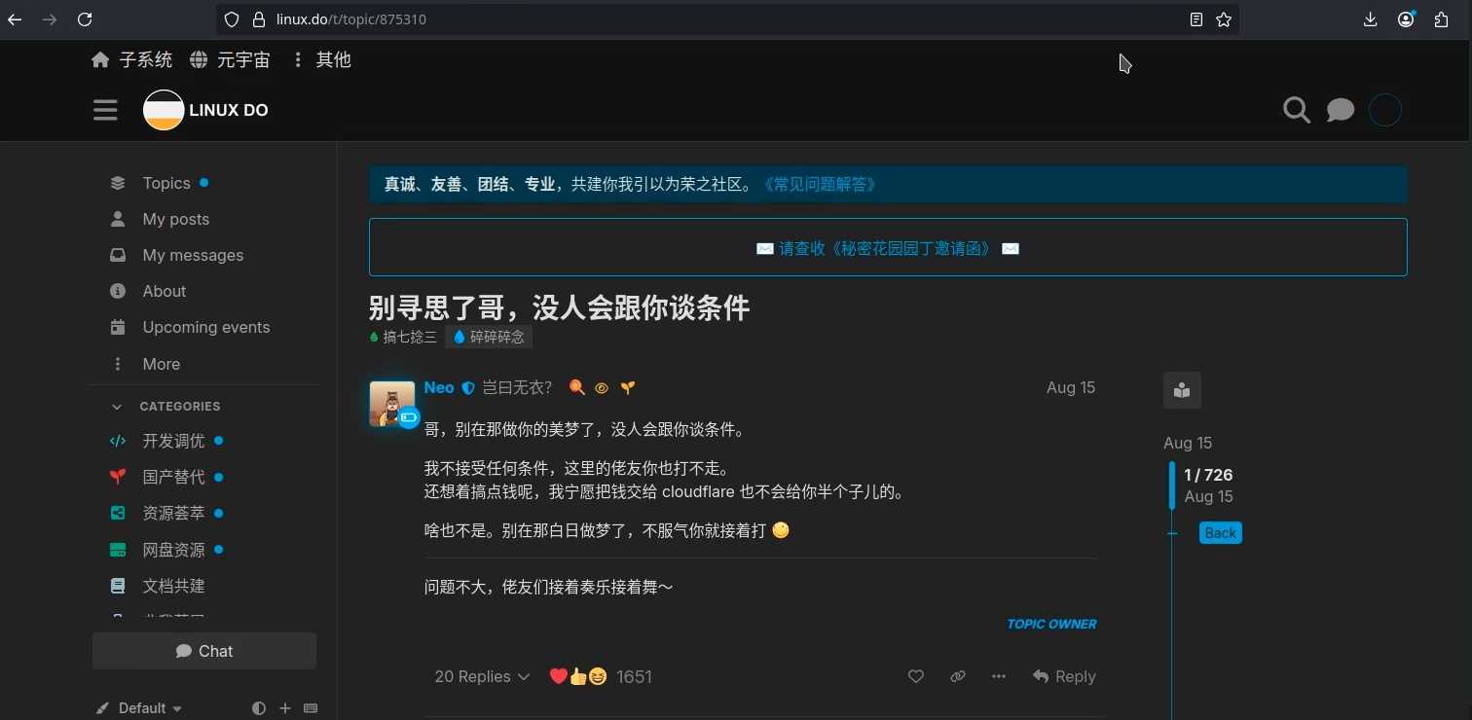
Task: Copy post link with chain icon
Action: coord(958,676)
